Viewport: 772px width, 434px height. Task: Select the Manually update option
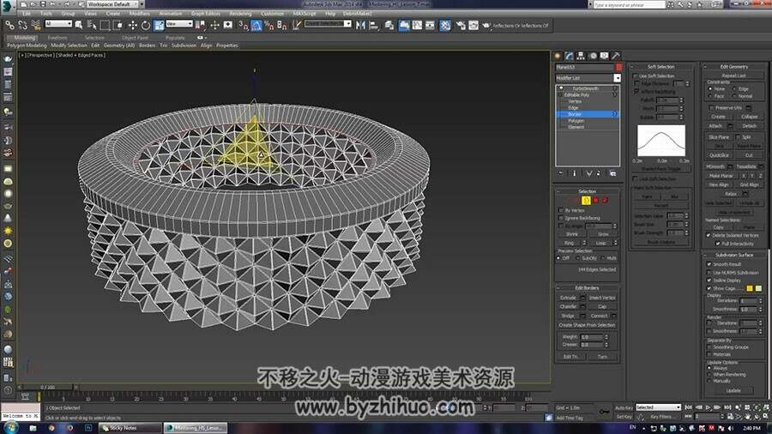coord(709,381)
